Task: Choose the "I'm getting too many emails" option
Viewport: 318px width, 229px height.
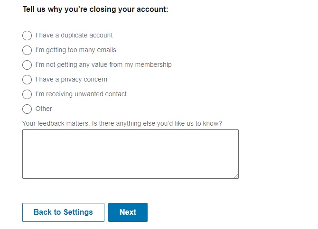Action: (27, 50)
